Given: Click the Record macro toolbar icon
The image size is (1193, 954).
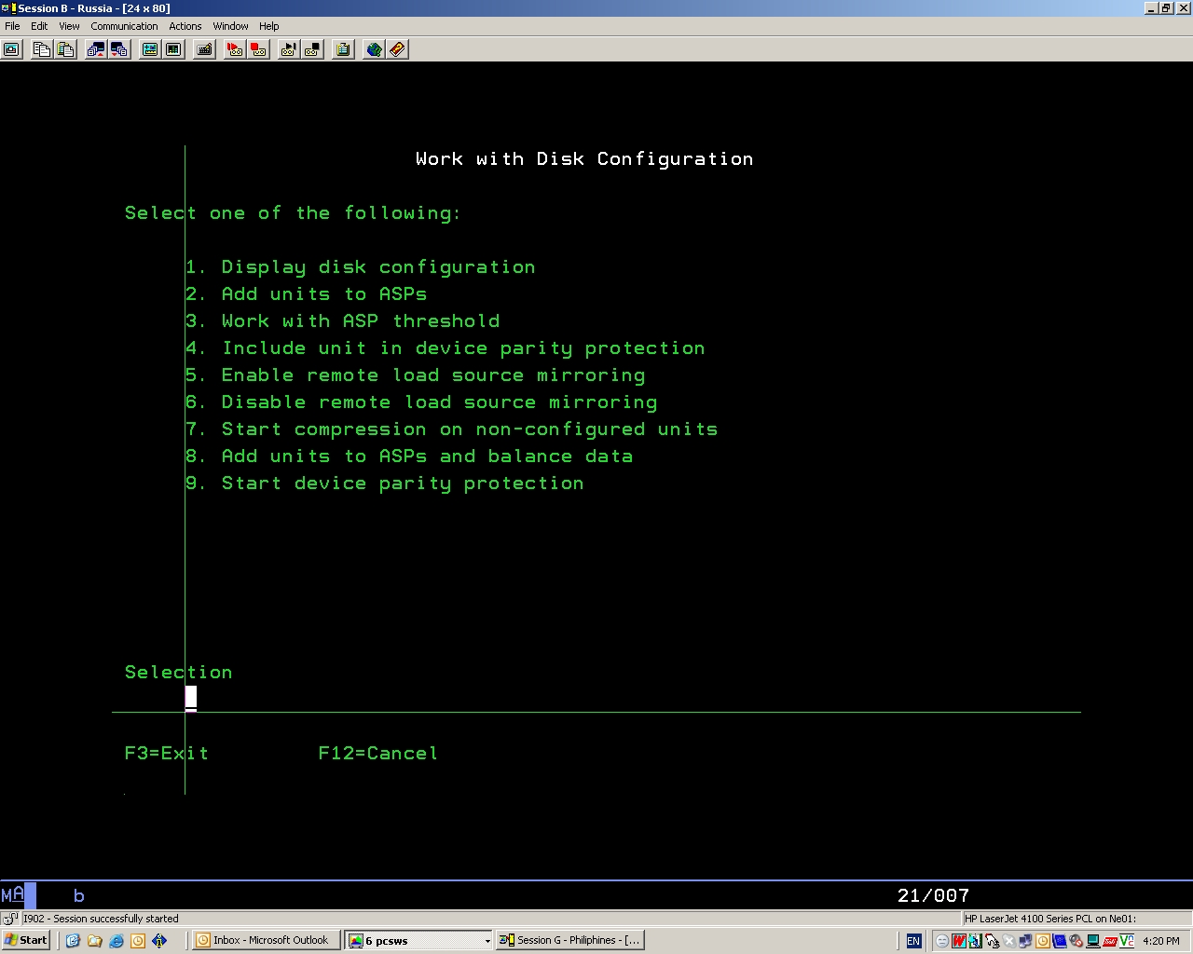Looking at the screenshot, I should [235, 49].
